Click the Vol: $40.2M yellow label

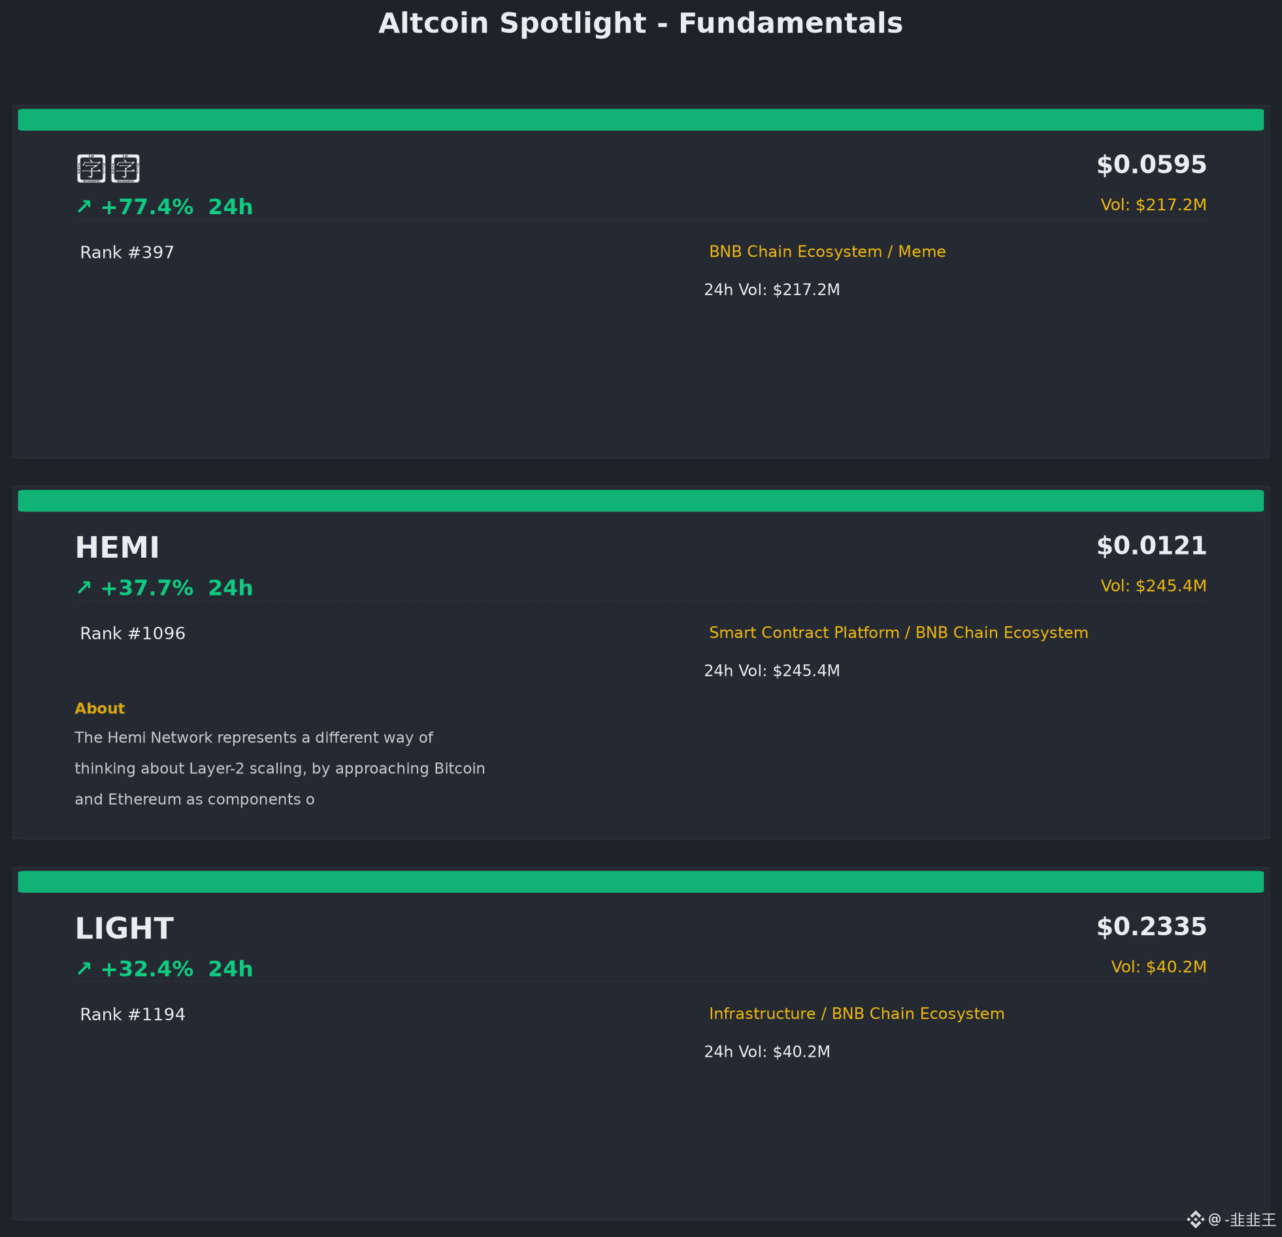click(x=1159, y=967)
